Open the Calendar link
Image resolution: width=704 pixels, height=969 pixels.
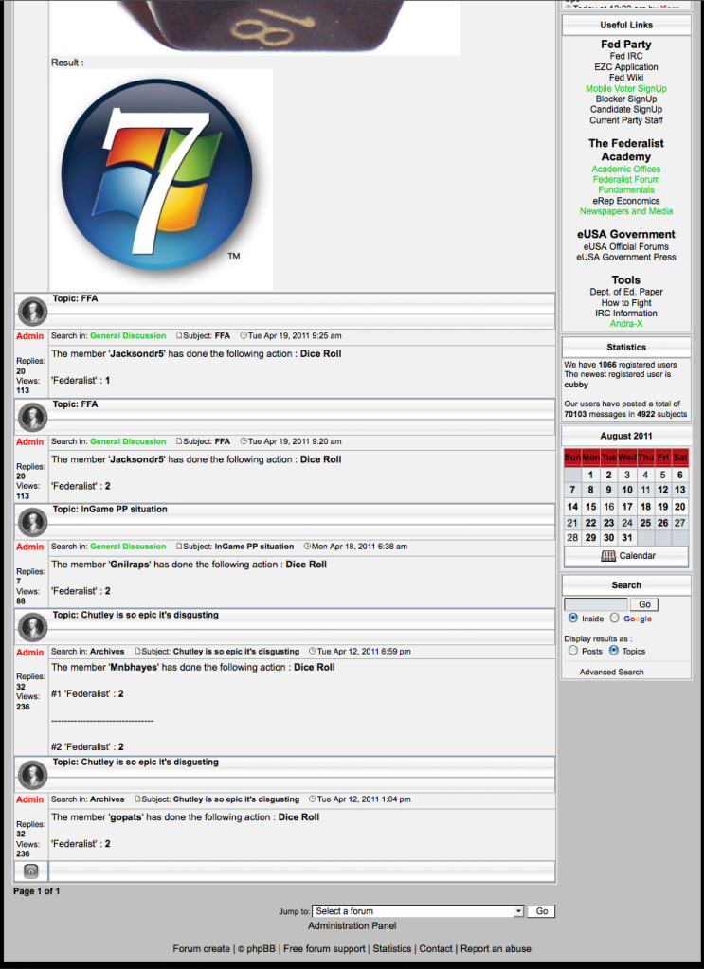pyautogui.click(x=637, y=556)
